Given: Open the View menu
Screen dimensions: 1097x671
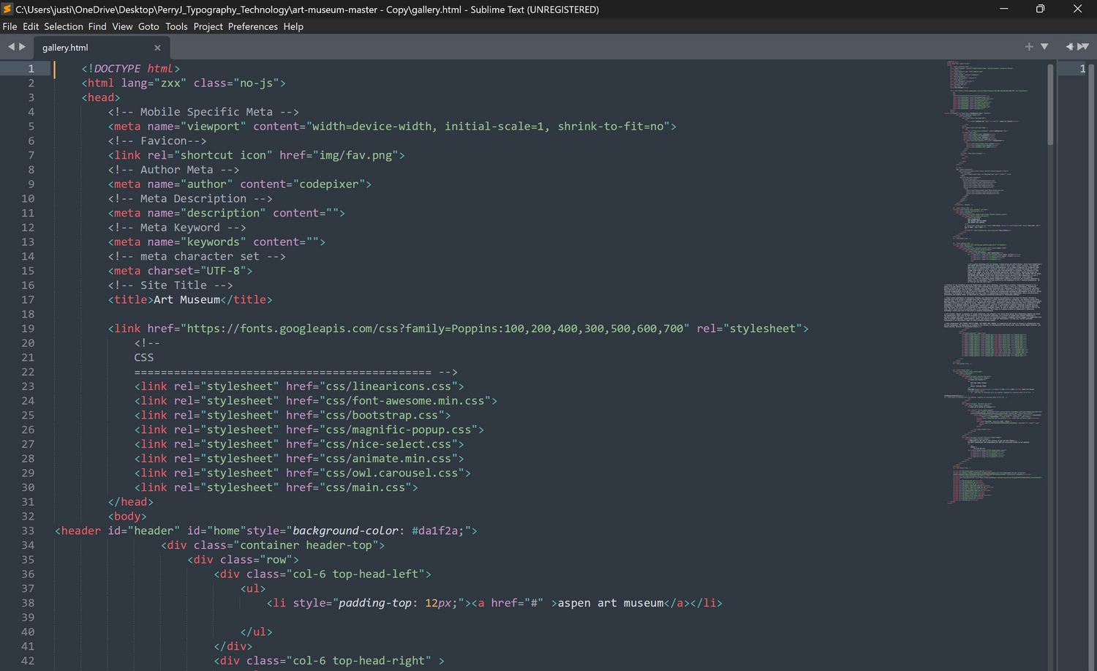Looking at the screenshot, I should pos(122,26).
